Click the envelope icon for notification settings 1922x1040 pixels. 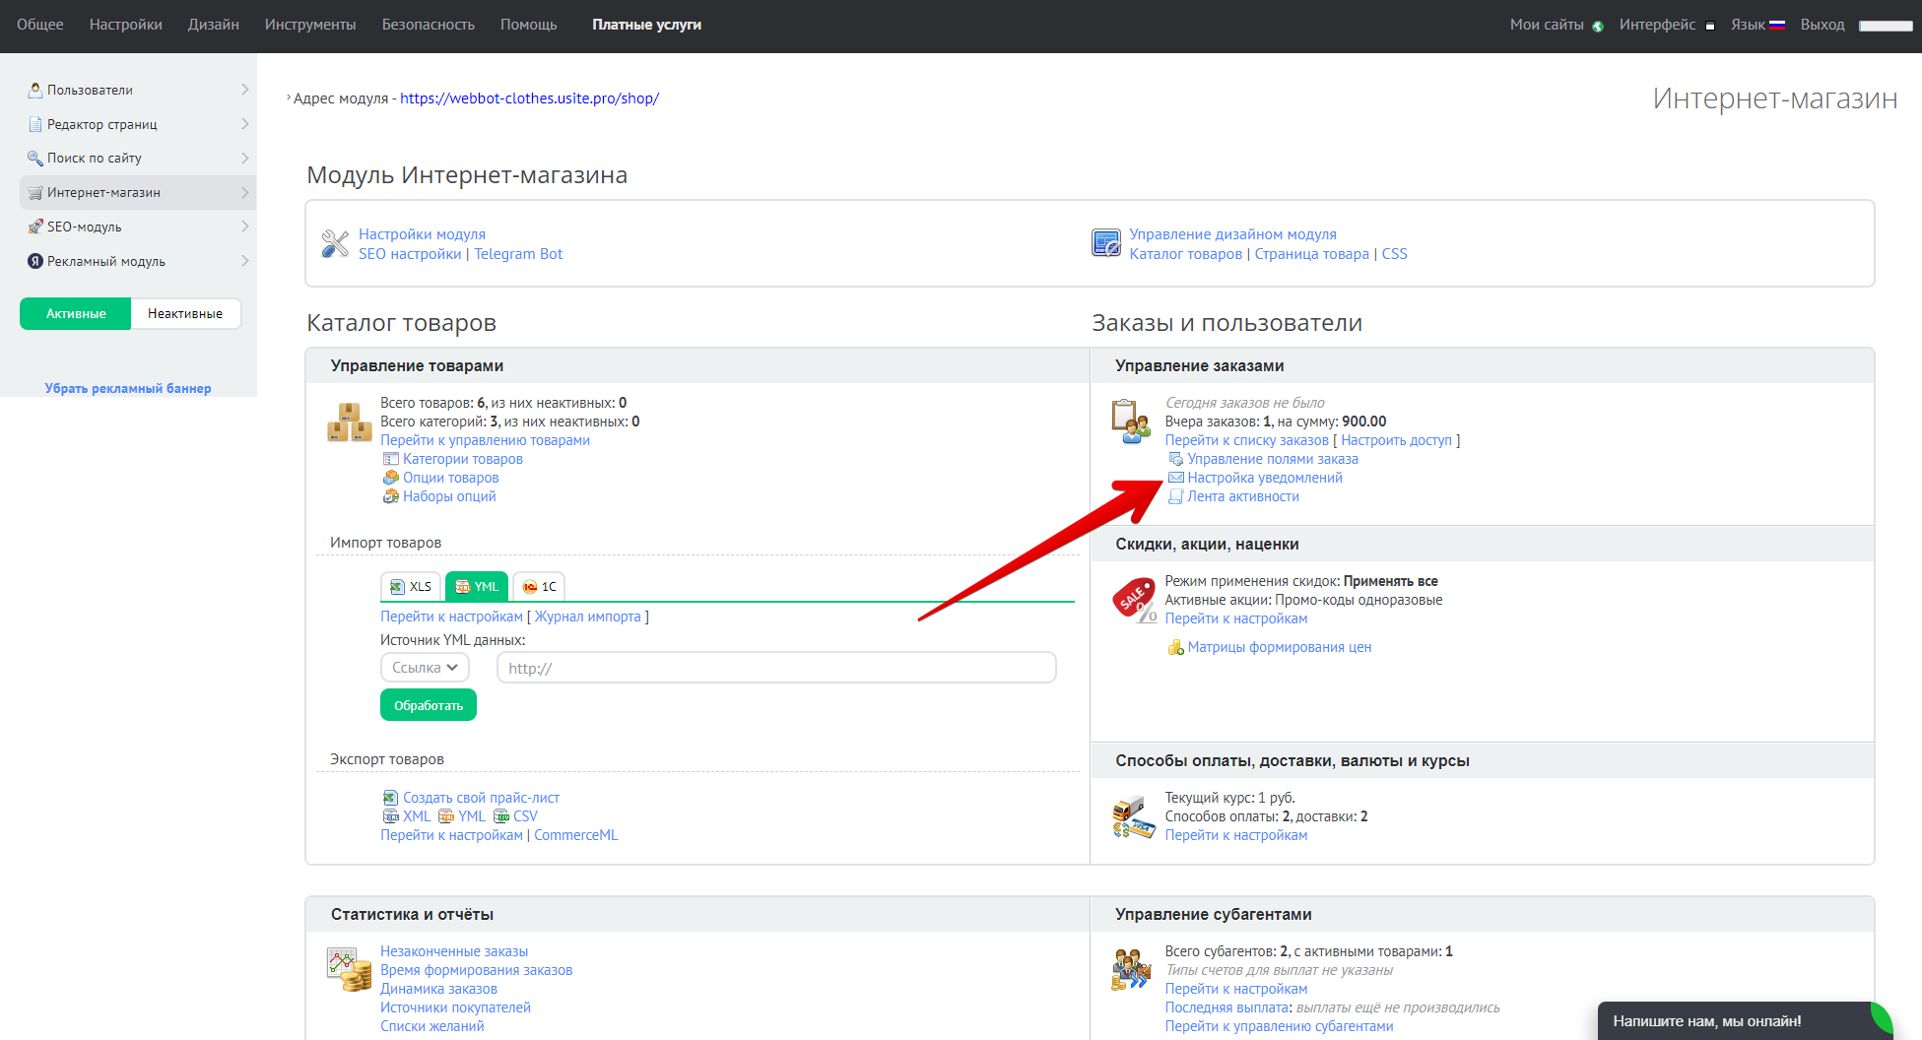pos(1175,478)
